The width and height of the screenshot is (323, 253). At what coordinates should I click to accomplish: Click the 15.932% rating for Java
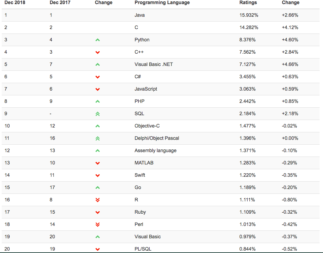pos(249,15)
